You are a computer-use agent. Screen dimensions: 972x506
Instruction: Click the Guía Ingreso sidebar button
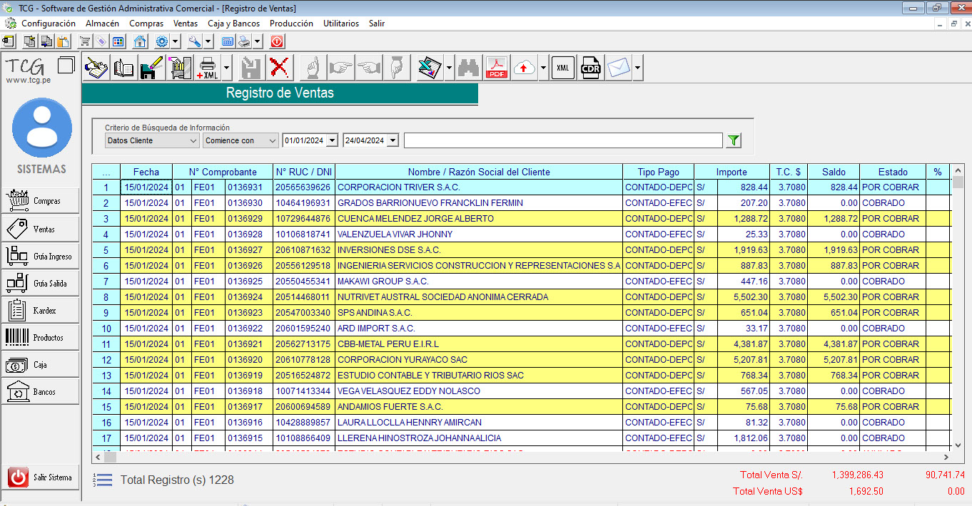(41, 256)
